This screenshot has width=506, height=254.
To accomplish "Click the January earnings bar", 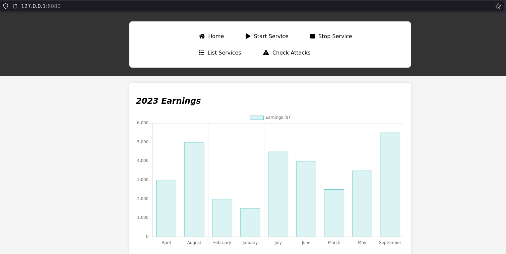I will click(x=250, y=223).
